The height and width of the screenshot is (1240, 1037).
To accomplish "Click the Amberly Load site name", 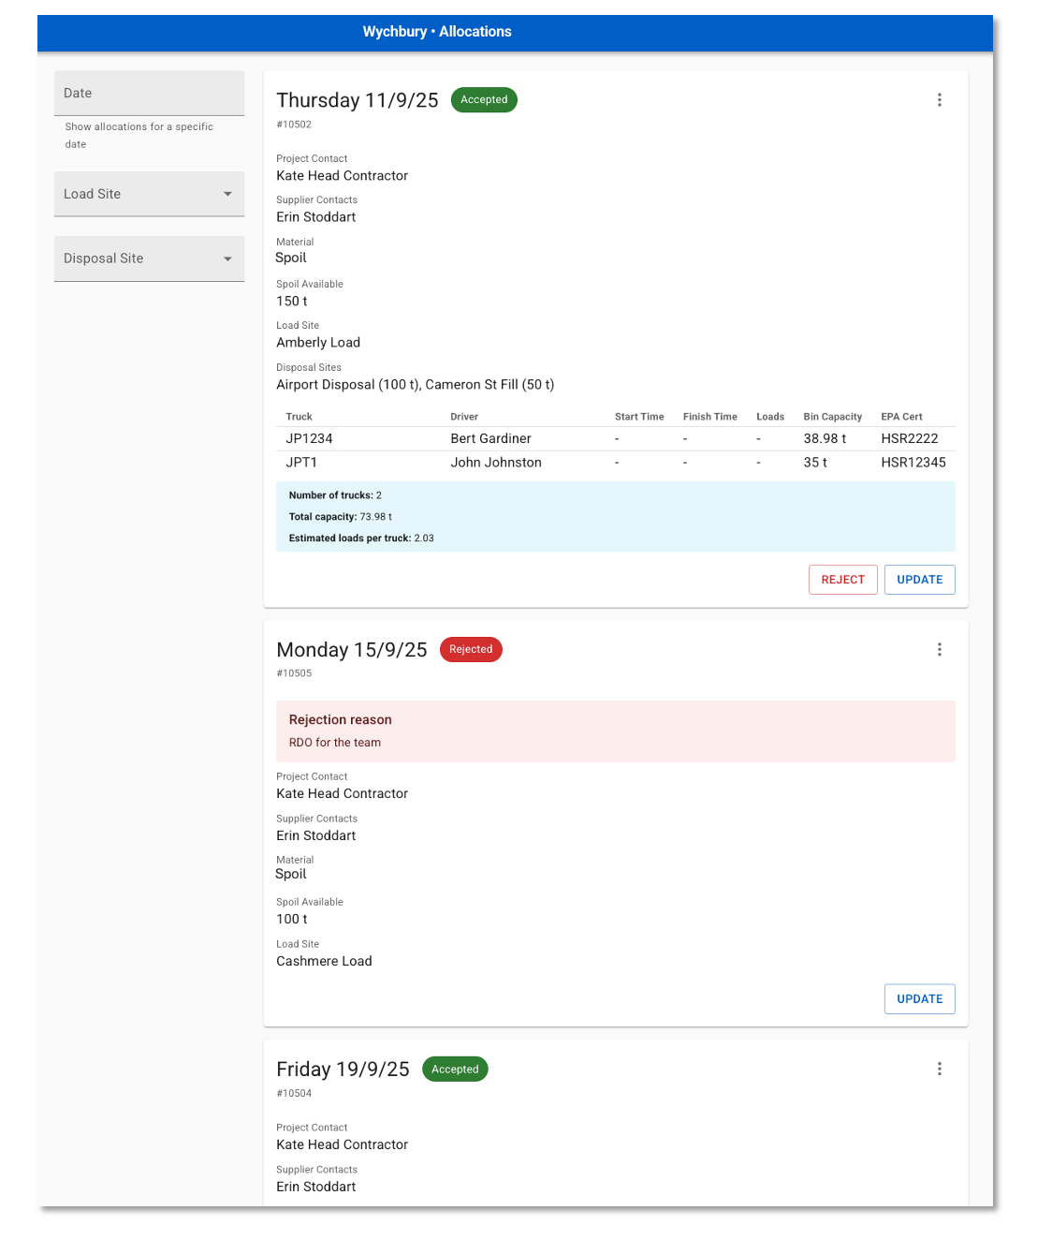I will click(x=318, y=343).
